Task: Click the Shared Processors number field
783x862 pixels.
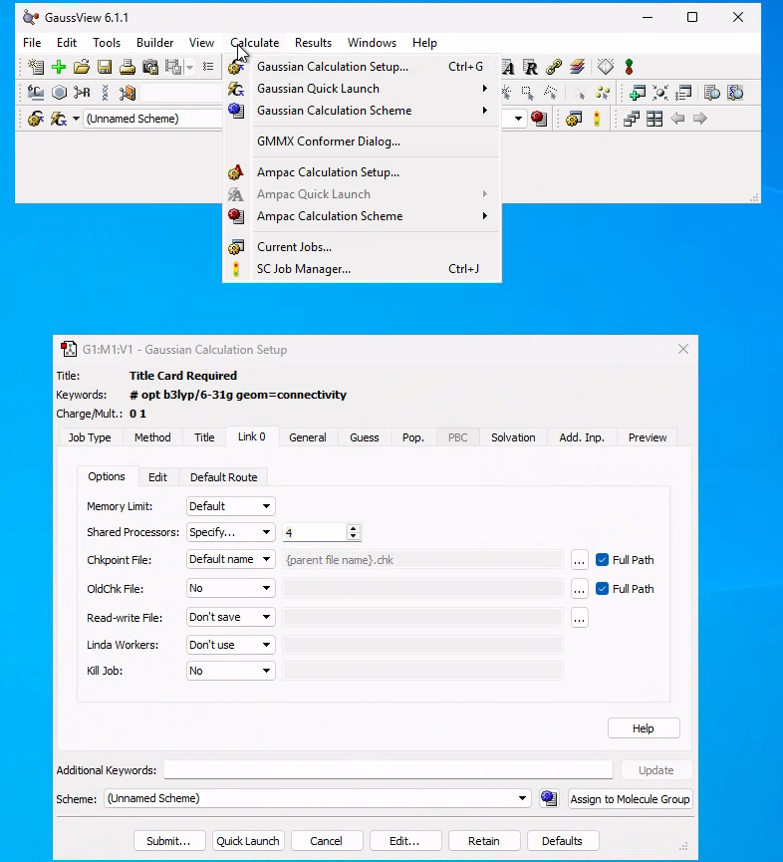Action: point(316,532)
